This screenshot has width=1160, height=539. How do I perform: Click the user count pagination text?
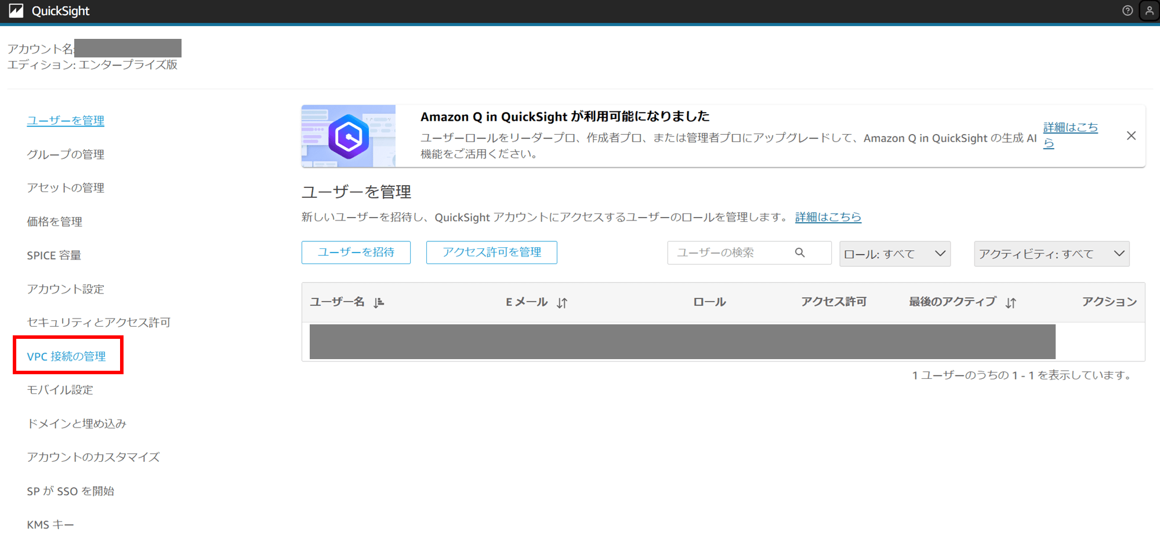coord(1023,375)
